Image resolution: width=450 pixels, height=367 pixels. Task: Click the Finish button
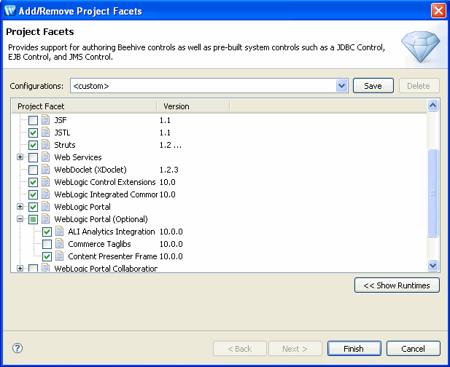[x=354, y=349]
